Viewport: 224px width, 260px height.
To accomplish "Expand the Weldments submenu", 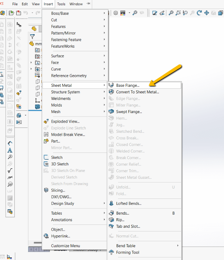I will (104, 98).
